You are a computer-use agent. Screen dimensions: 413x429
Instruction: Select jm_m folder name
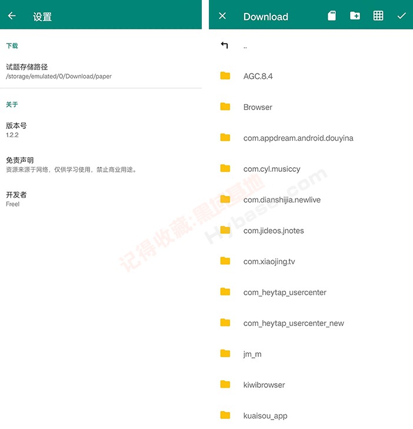252,354
